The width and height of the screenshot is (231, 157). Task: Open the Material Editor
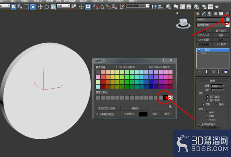[196, 7]
